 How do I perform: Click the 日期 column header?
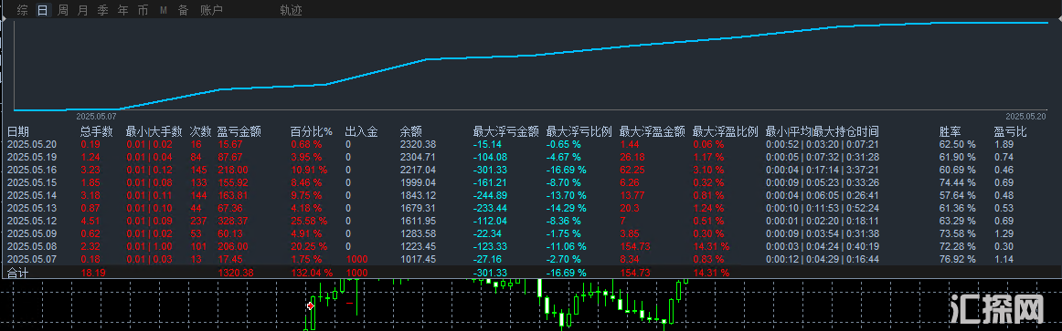coord(18,131)
